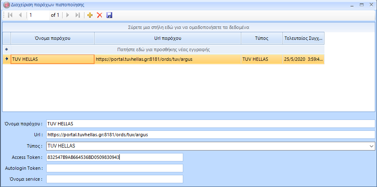Select the 25/5/2020 sync date cell
The width and height of the screenshot is (377, 187).
point(303,59)
